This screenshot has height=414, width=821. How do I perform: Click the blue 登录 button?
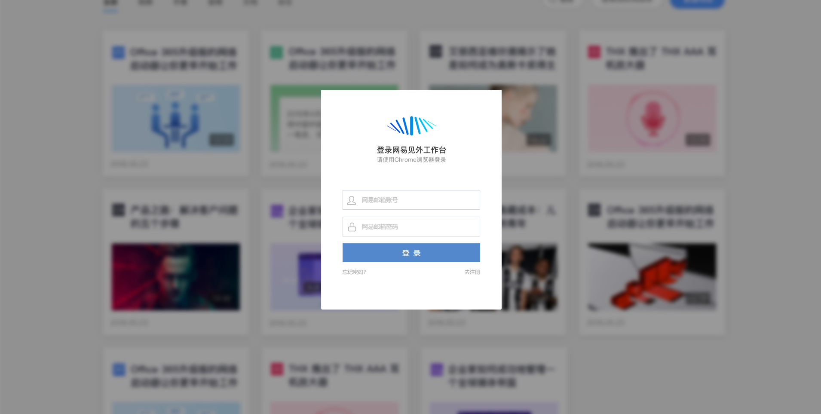click(x=411, y=253)
